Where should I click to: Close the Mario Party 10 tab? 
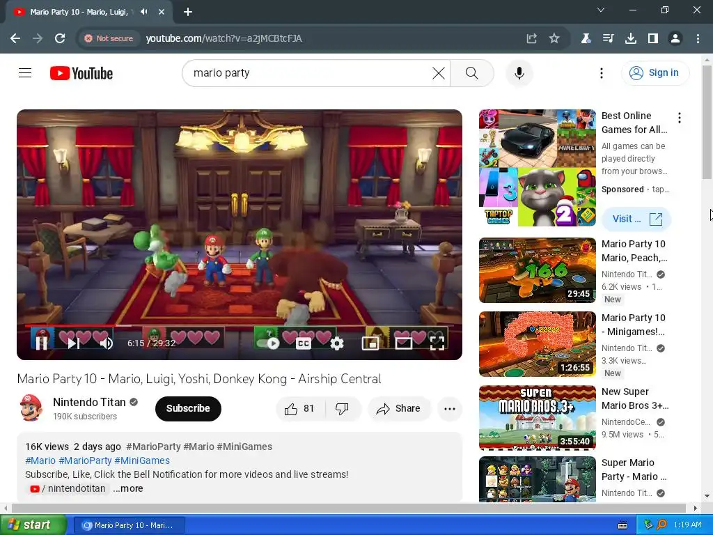click(x=162, y=12)
